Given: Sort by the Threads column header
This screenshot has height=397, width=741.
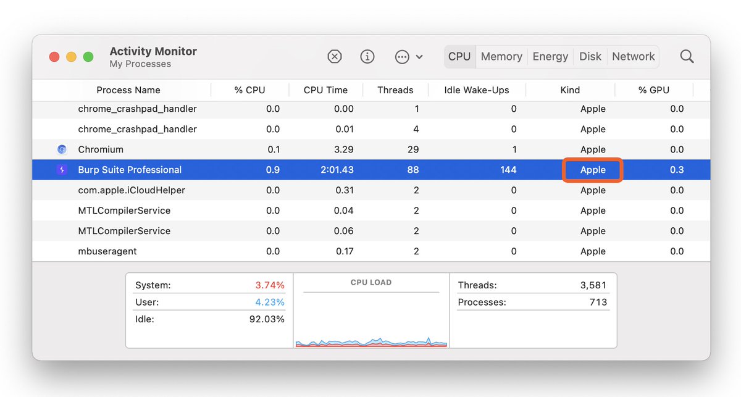Looking at the screenshot, I should [x=395, y=90].
